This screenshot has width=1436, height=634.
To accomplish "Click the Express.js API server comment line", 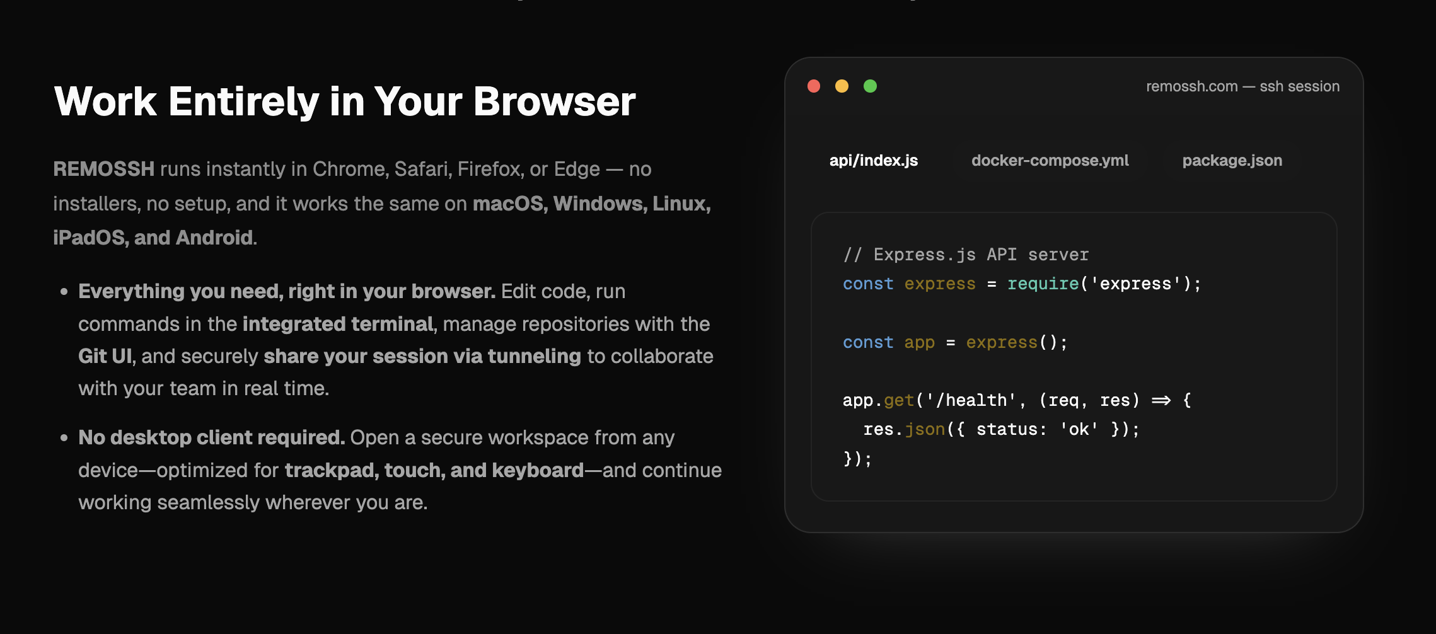I will [965, 255].
